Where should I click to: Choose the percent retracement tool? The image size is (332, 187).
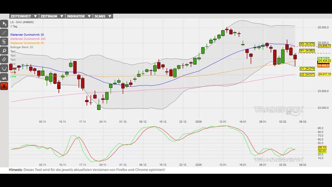pyautogui.click(x=4, y=42)
